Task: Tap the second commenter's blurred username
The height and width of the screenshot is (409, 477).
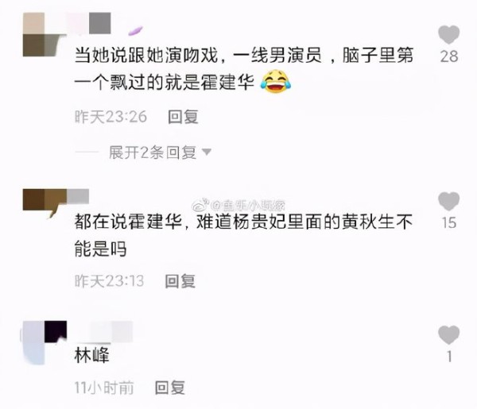Action: coord(78,196)
